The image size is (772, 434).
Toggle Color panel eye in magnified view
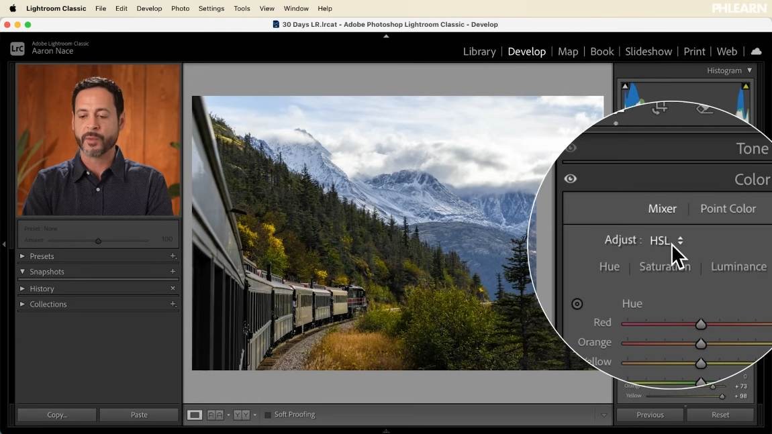pyautogui.click(x=570, y=178)
